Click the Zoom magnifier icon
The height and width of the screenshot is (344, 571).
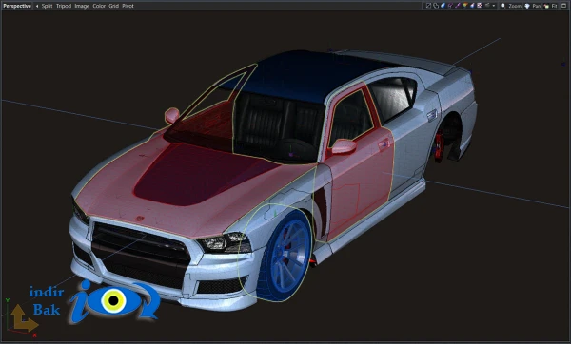click(502, 6)
